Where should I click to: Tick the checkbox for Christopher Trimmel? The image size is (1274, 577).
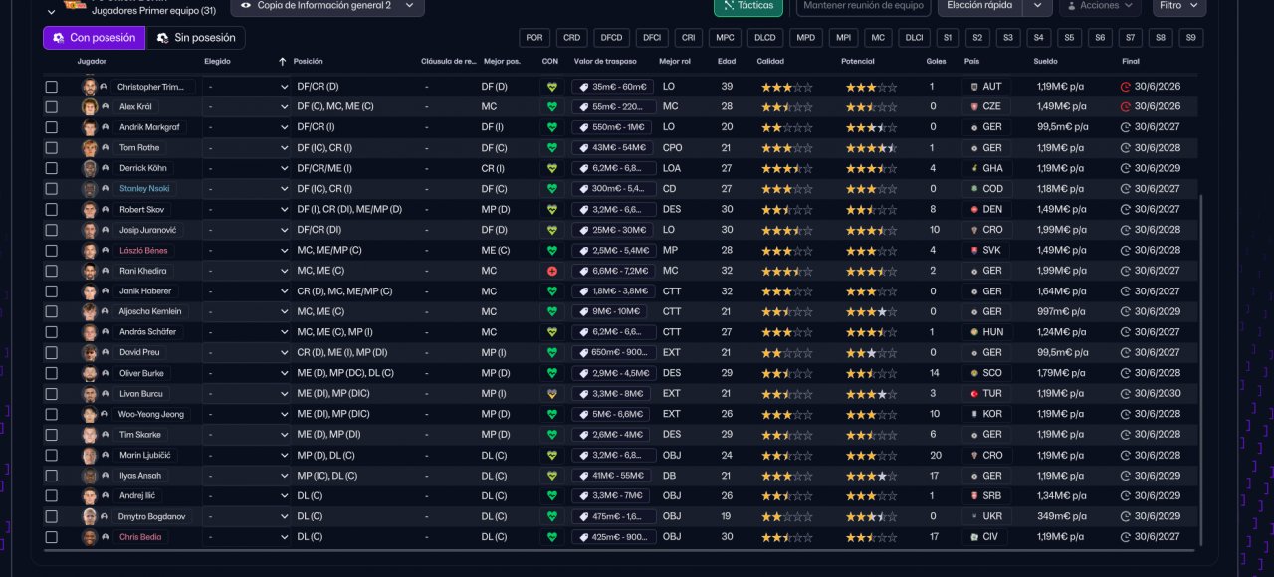tap(52, 87)
